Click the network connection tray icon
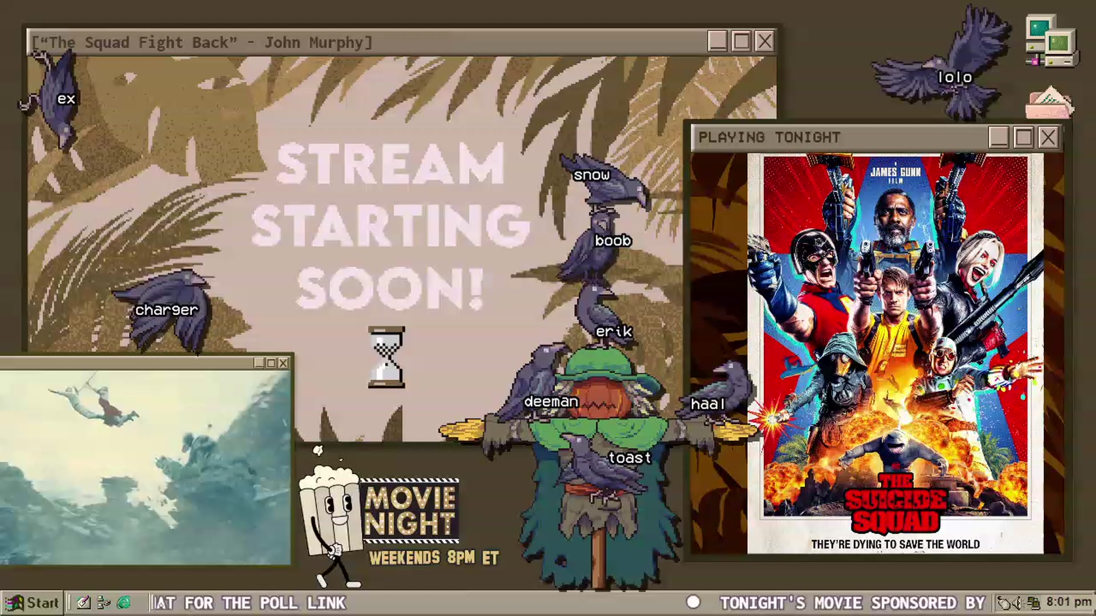This screenshot has width=1096, height=616. click(1033, 603)
